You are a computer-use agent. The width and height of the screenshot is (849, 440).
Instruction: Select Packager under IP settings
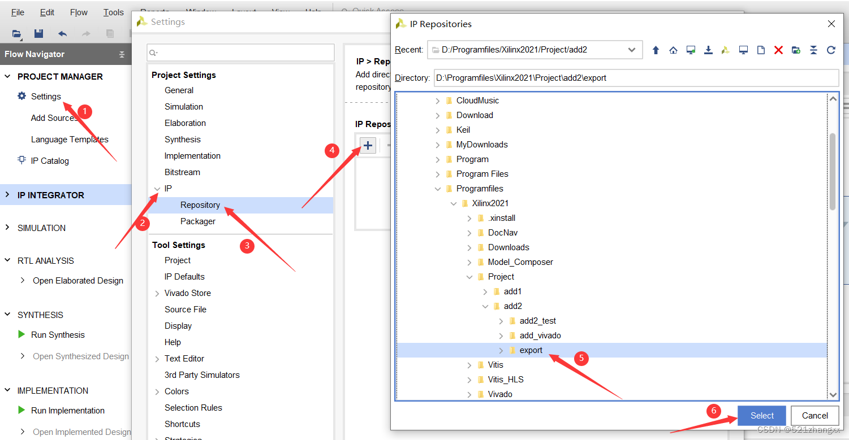198,221
